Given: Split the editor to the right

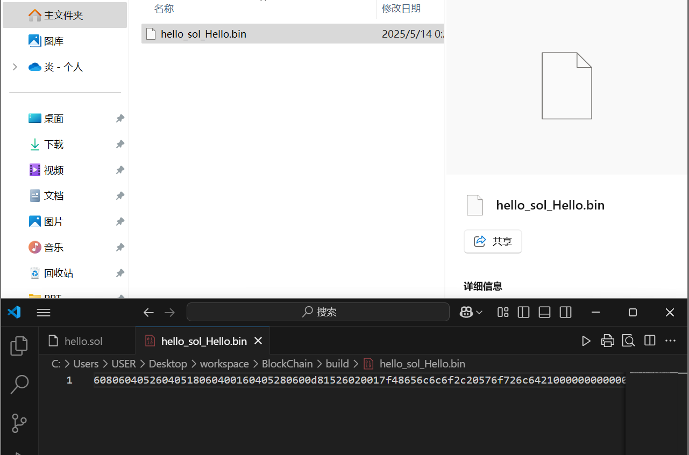Looking at the screenshot, I should 650,341.
